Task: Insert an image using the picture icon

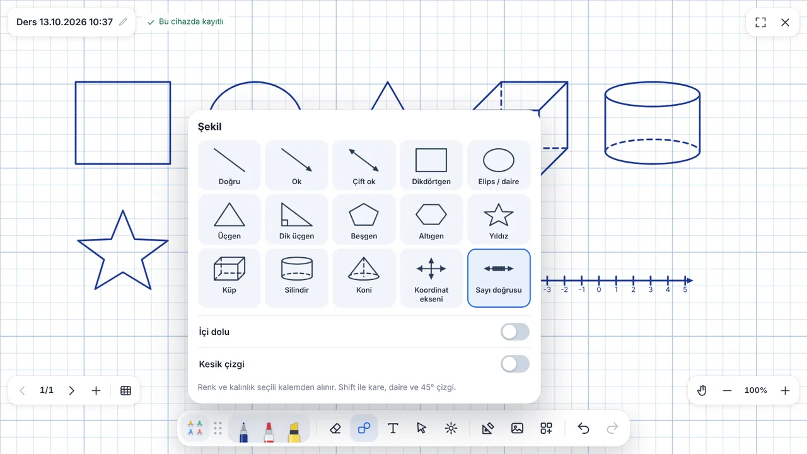Action: click(517, 428)
